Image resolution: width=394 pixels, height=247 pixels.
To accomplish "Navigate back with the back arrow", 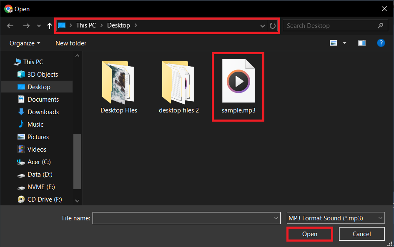I will [x=10, y=25].
